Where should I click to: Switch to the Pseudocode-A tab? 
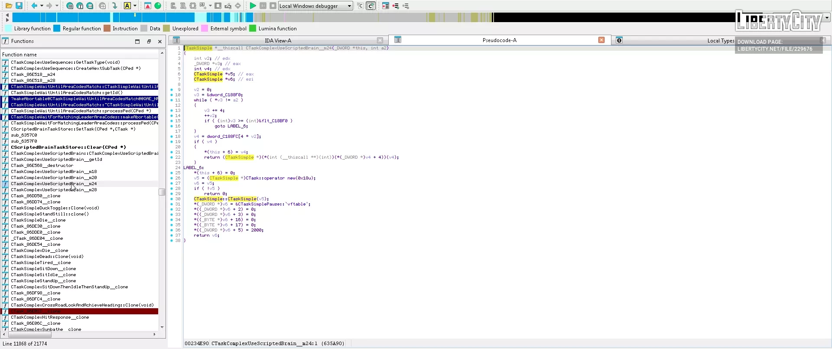click(x=499, y=40)
